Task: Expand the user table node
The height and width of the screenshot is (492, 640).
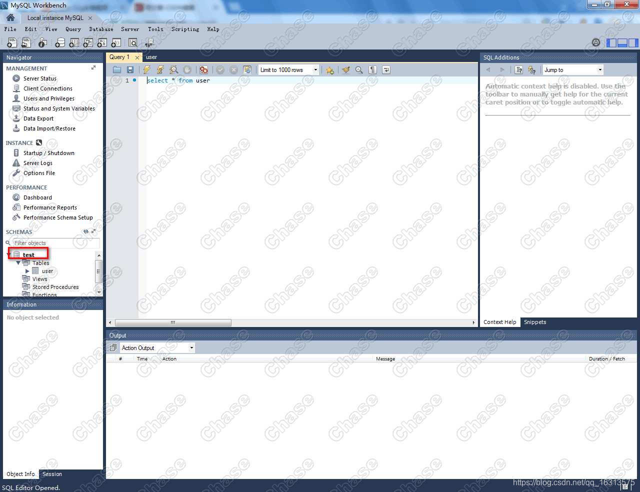Action: 27,271
